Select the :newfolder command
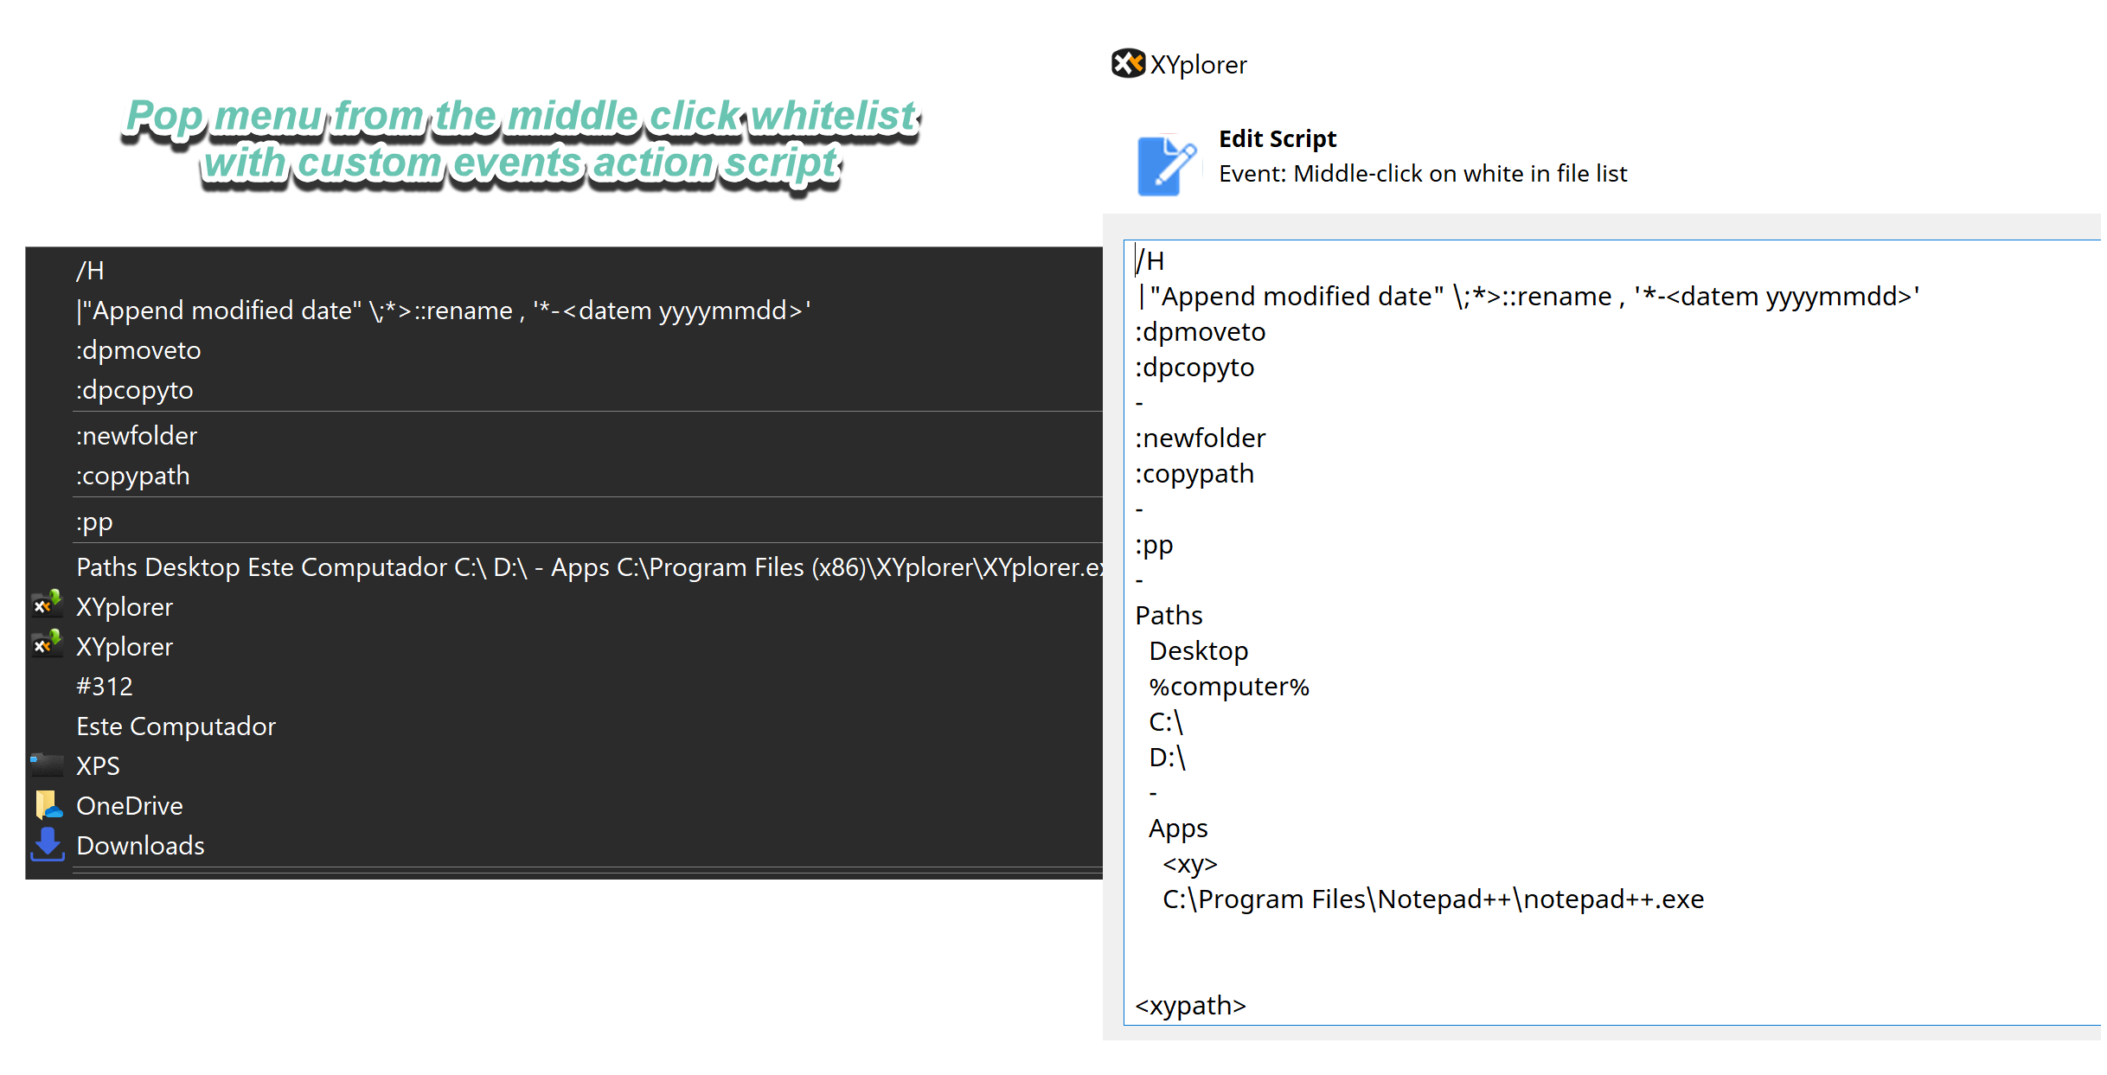The width and height of the screenshot is (2107, 1075). (137, 435)
